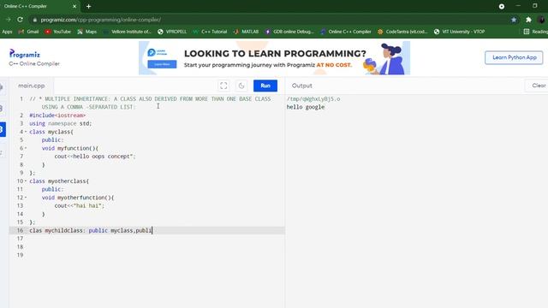Clear the output panel

click(539, 86)
